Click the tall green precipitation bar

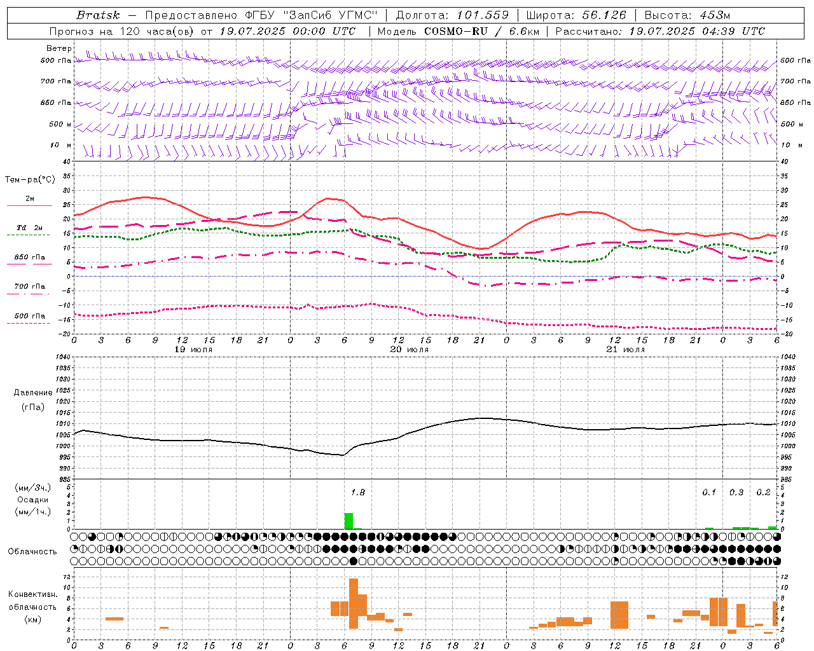point(348,521)
